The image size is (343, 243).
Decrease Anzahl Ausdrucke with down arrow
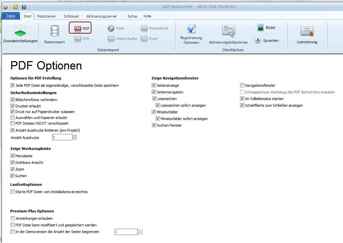coord(75,138)
